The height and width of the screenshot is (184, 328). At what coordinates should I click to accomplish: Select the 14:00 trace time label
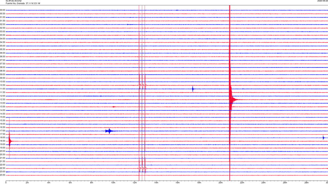pyautogui.click(x=2, y=110)
